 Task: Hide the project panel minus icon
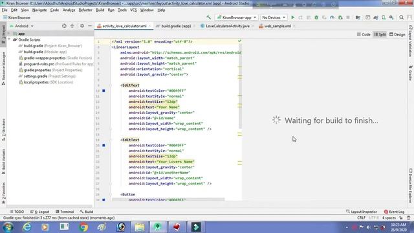point(90,26)
